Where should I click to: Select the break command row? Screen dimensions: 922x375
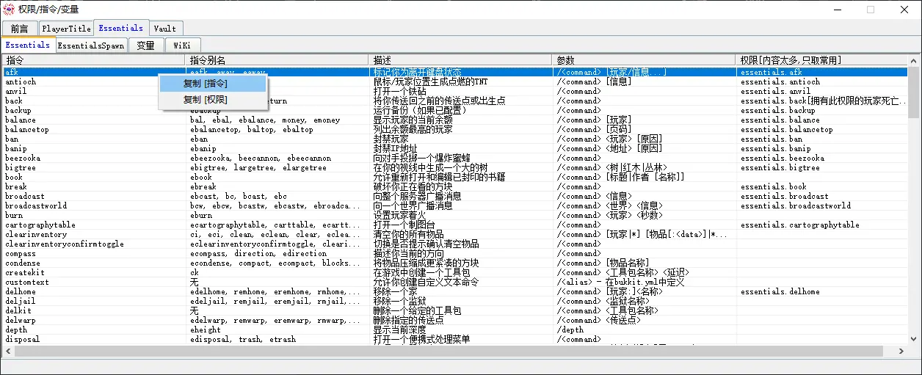coord(455,186)
